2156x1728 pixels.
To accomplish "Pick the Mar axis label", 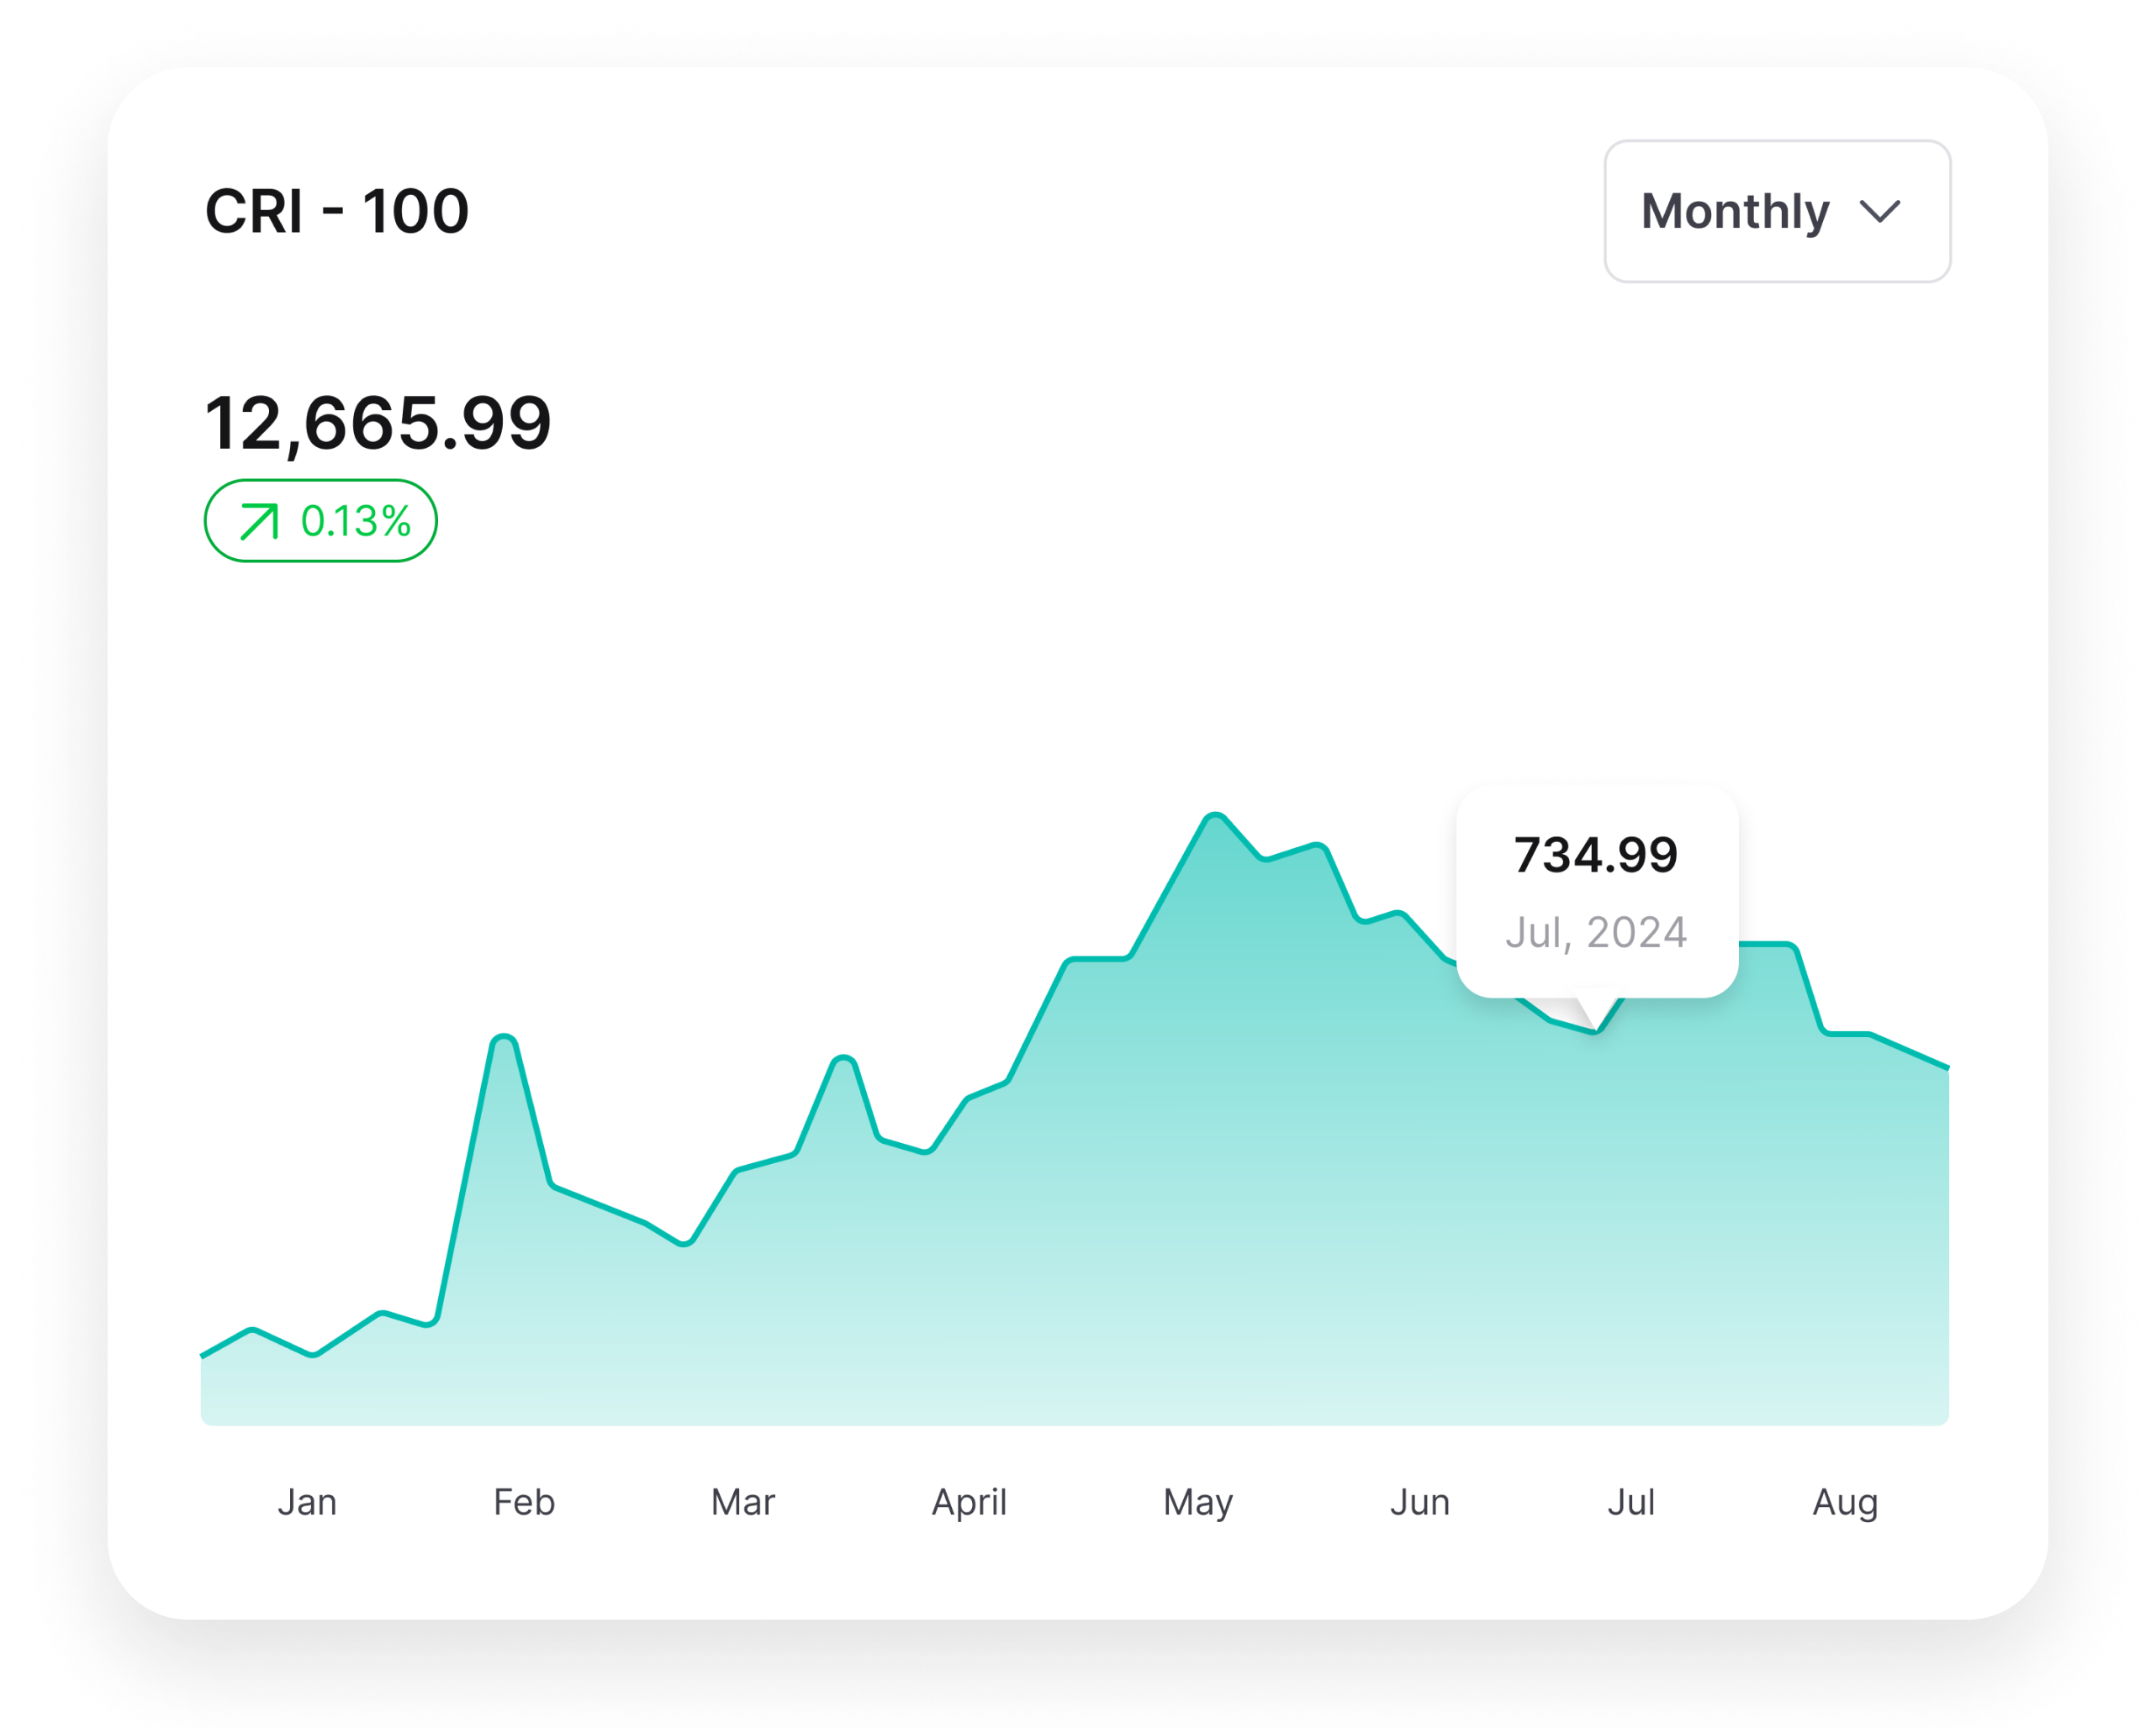I will 742,1502.
